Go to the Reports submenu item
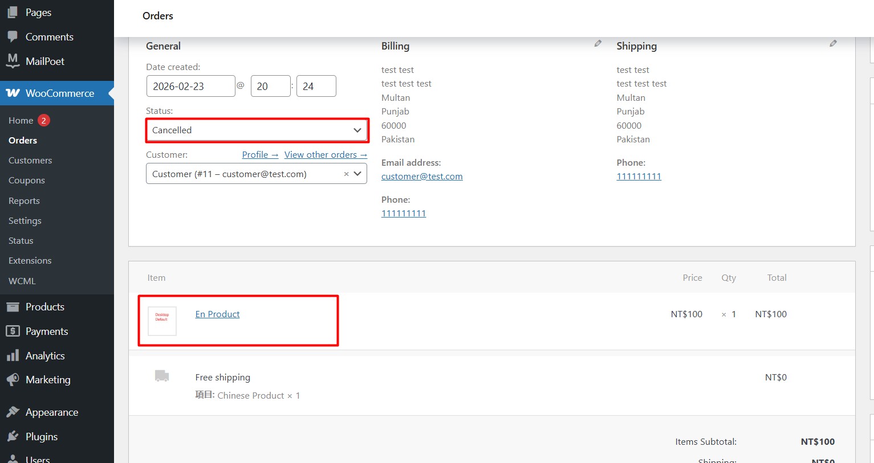 [24, 201]
